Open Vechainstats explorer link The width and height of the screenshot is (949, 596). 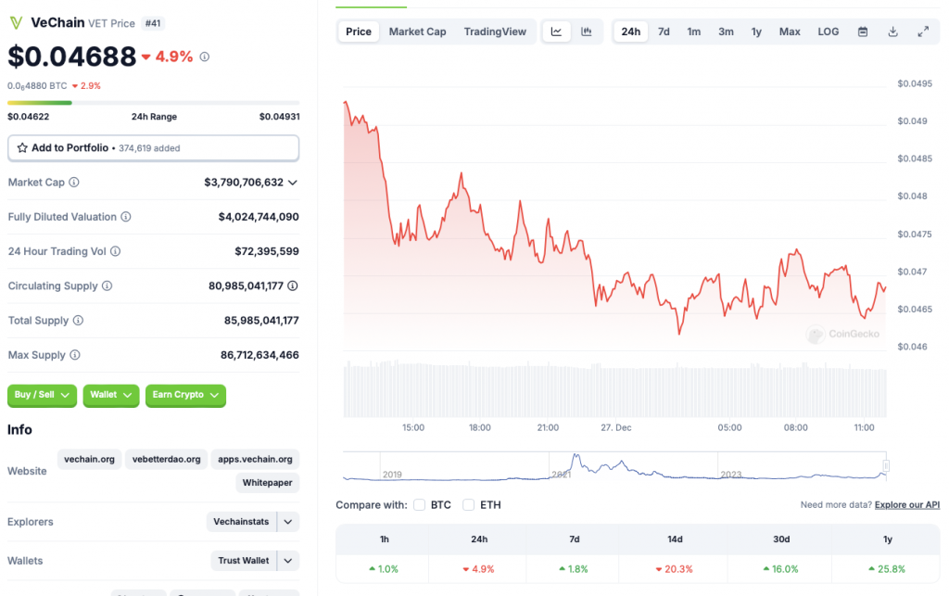pyautogui.click(x=241, y=522)
